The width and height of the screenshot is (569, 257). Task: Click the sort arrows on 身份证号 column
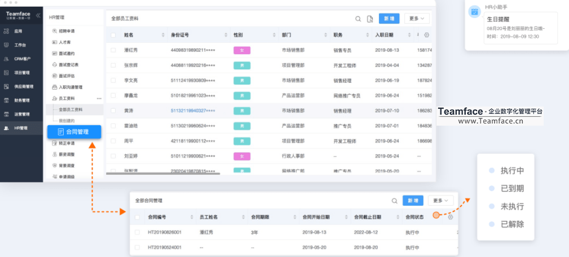(226, 35)
